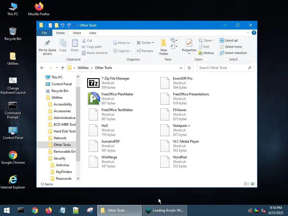
Task: Open the History ribbon item
Action: coord(206,53)
